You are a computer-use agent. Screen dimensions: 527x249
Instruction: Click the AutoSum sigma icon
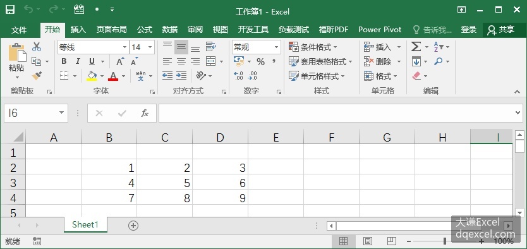[x=416, y=47]
